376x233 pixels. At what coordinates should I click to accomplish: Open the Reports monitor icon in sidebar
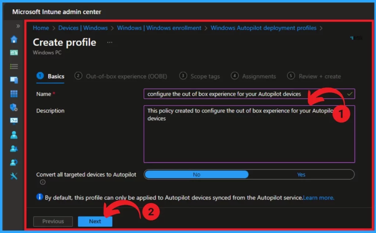pyautogui.click(x=14, y=121)
